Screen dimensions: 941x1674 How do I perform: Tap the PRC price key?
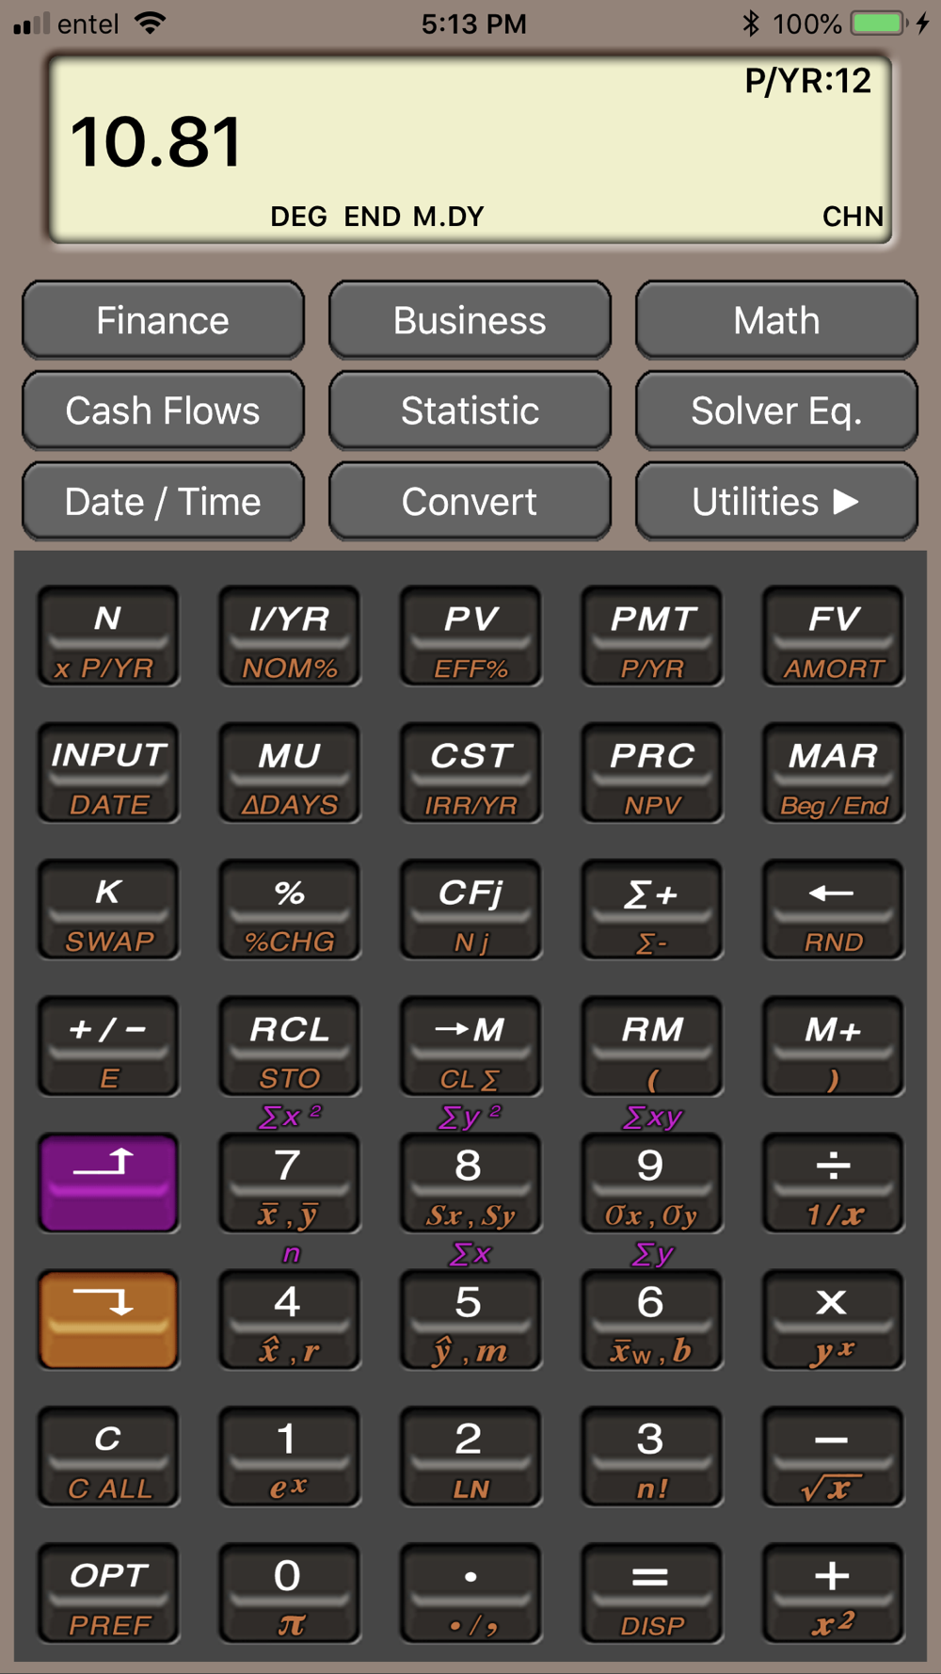(652, 773)
